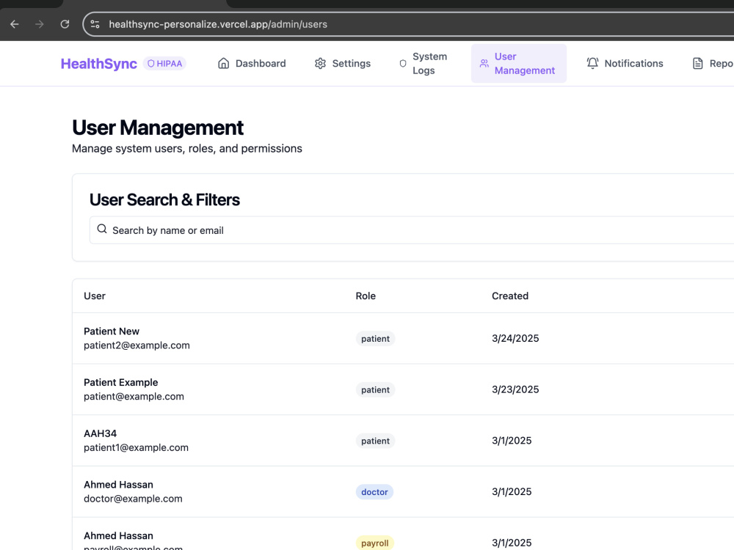The image size is (734, 550).
Task: Click the payroll row's 3/1/2025 date
Action: tap(511, 543)
